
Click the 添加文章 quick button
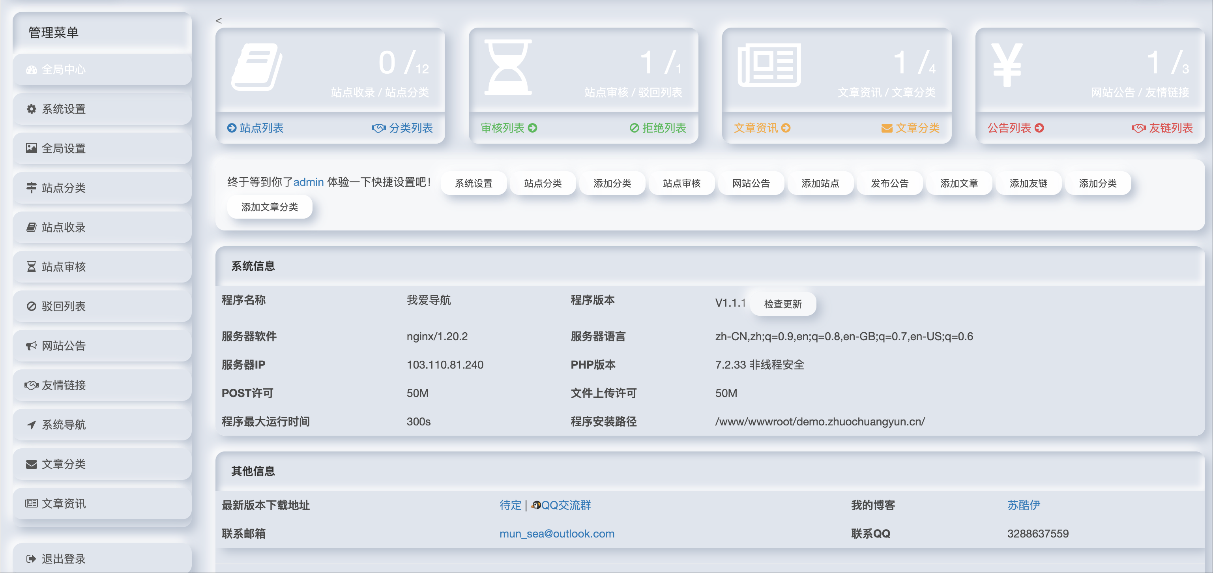pyautogui.click(x=959, y=184)
